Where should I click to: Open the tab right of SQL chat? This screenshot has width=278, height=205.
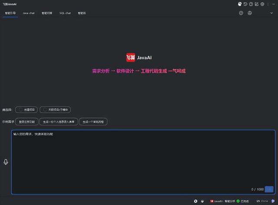tap(82, 13)
